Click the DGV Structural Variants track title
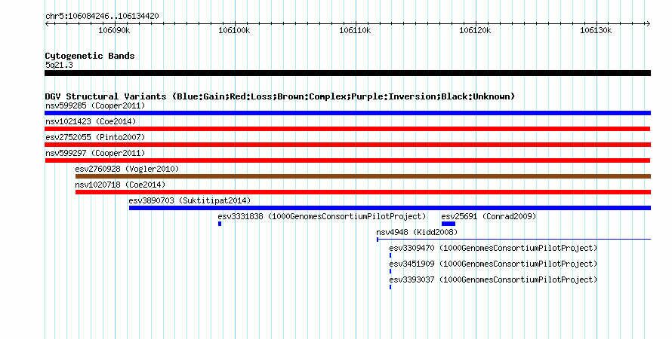The image size is (672, 339). click(x=280, y=96)
